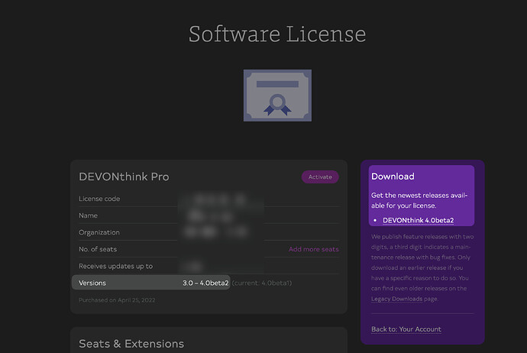Click the DEVONthink Pro product title
Image resolution: width=527 pixels, height=353 pixels.
[x=124, y=176]
